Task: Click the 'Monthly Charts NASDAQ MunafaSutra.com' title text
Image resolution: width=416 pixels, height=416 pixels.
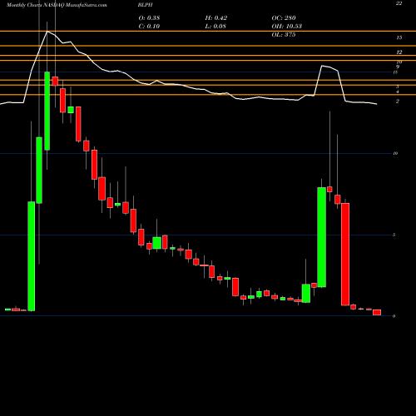Action: pyautogui.click(x=57, y=5)
